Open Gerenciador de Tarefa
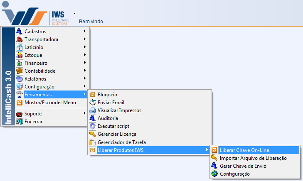Image resolution: width=303 pixels, height=181 pixels. 150,142
